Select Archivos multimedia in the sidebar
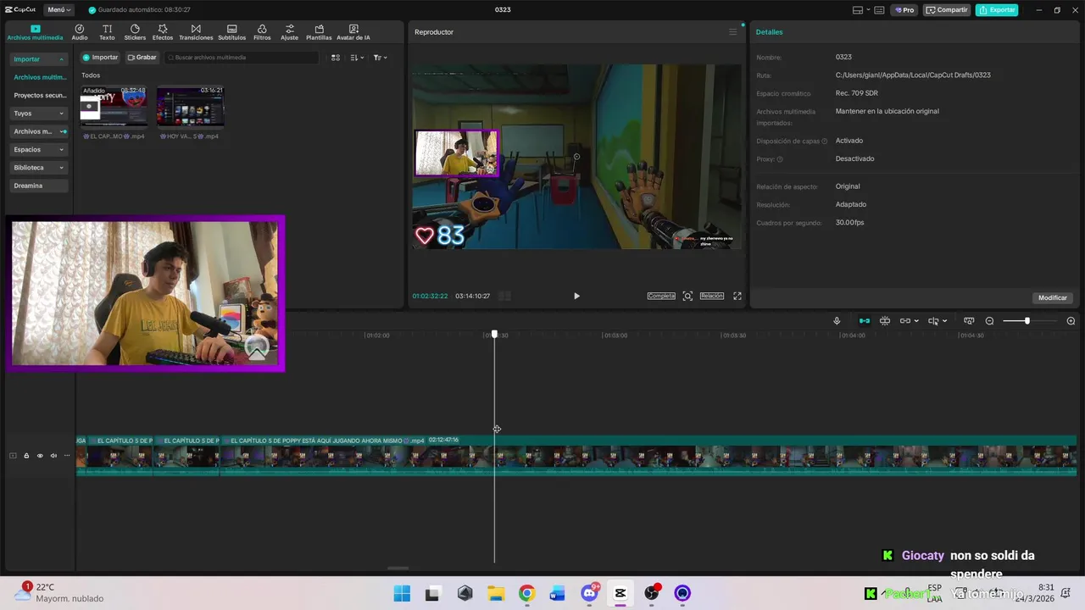 [39, 77]
